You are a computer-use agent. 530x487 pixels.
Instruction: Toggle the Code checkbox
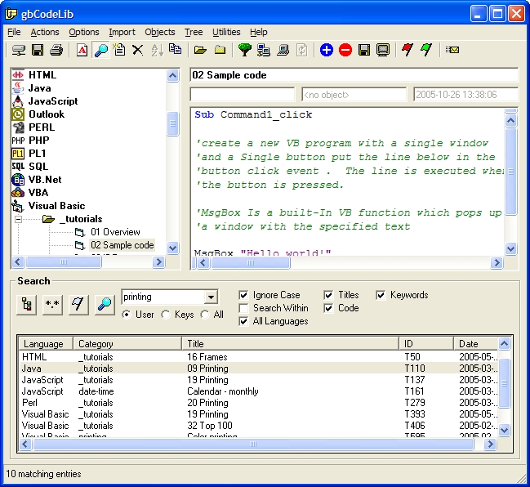tap(328, 308)
